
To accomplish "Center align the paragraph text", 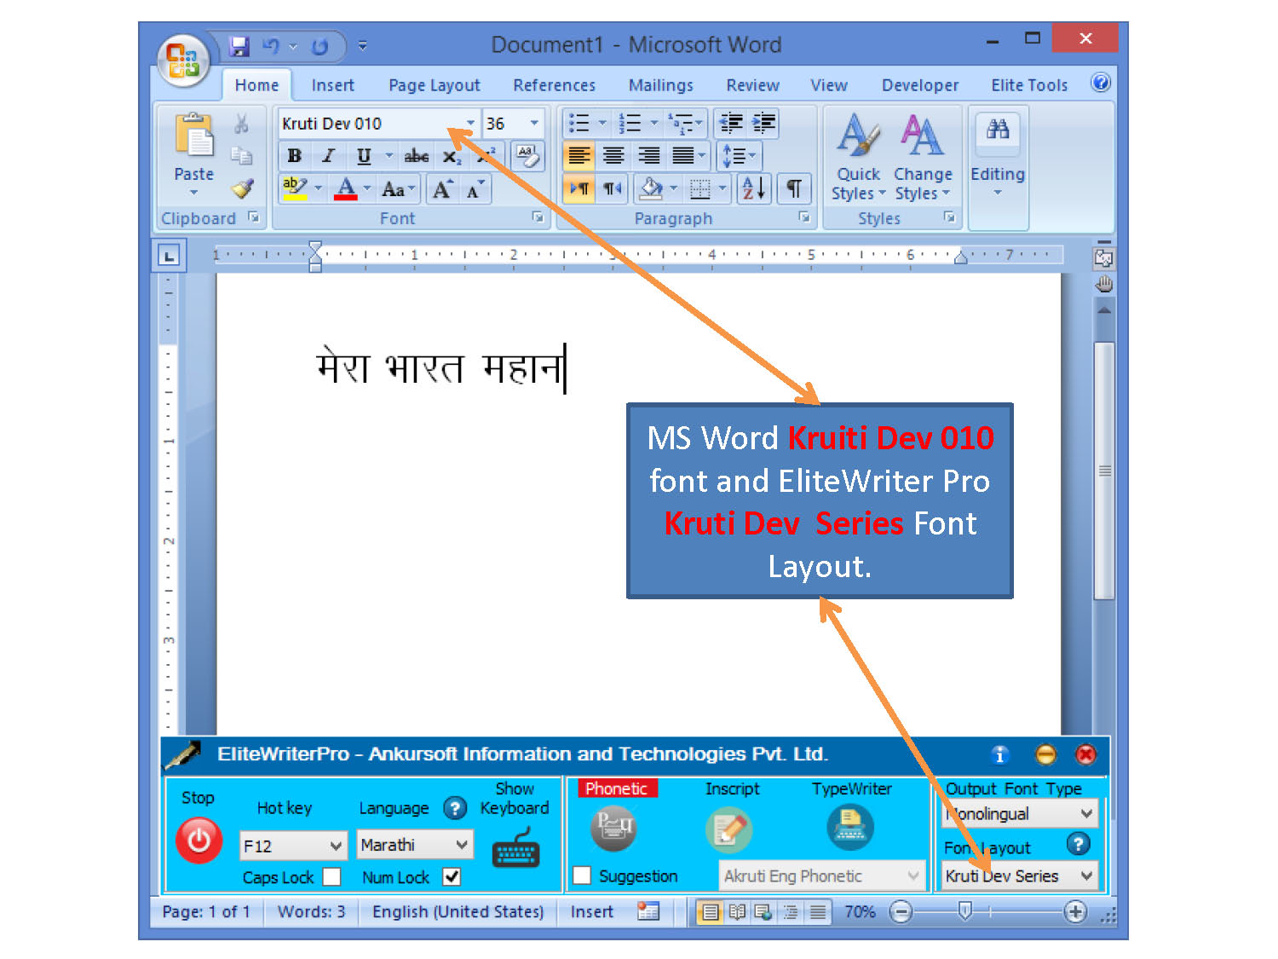I will 613,155.
